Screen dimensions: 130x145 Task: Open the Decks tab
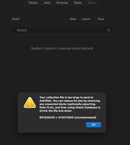click(x=33, y=3)
